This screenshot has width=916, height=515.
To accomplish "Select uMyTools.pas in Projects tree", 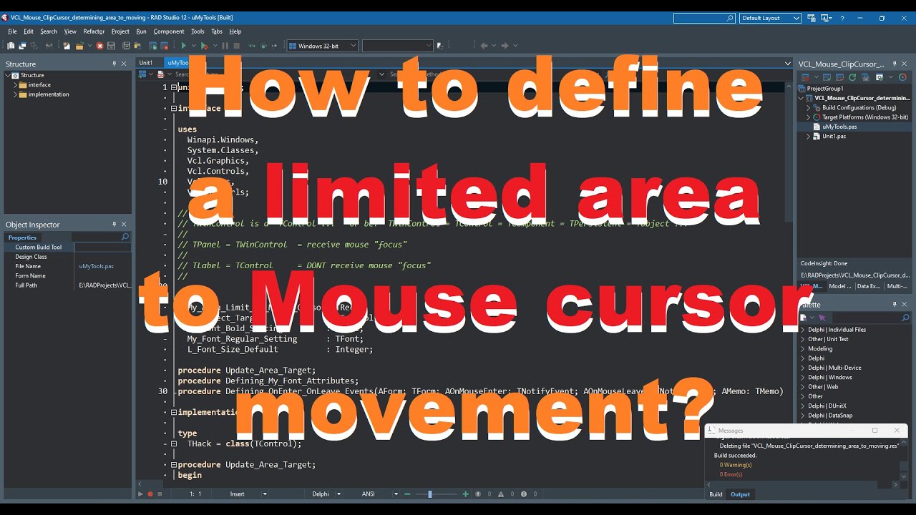I will pos(839,127).
